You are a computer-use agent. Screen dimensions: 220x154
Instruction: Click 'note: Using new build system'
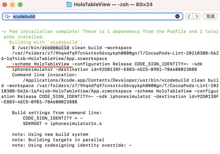click(50, 134)
